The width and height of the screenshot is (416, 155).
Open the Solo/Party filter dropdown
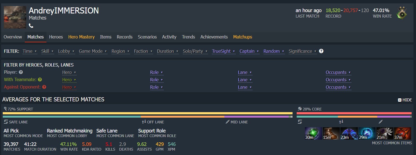coord(195,51)
